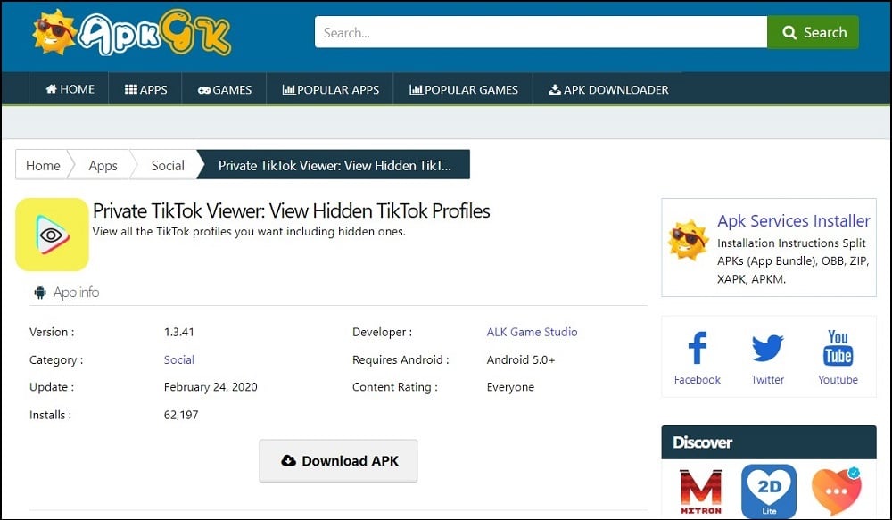The height and width of the screenshot is (520, 892).
Task: Click the Home breadcrumb
Action: [43, 166]
